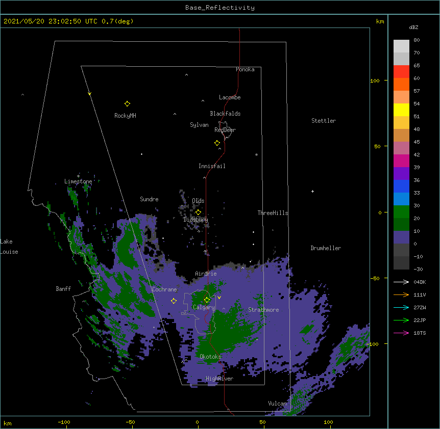Click the HighRiver label
The width and height of the screenshot is (440, 429).
click(x=219, y=379)
